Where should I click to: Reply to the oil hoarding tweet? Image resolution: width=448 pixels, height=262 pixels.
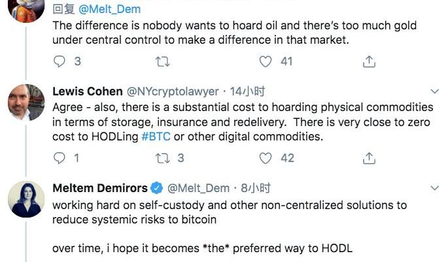(60, 61)
